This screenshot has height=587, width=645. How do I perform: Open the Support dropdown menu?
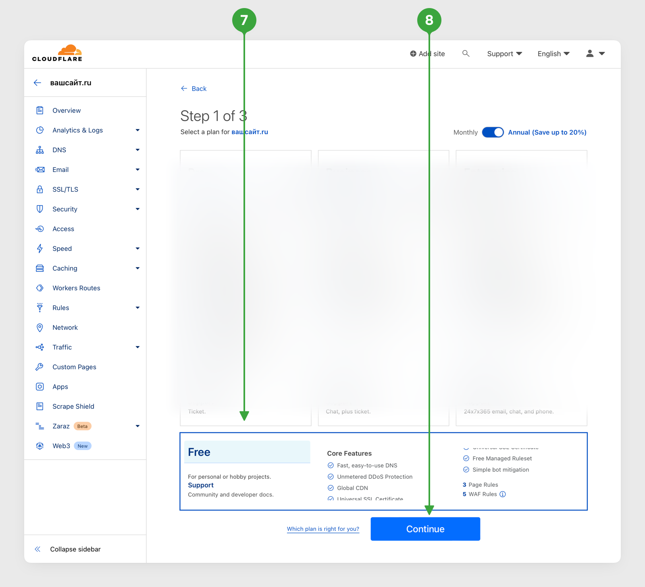(504, 54)
